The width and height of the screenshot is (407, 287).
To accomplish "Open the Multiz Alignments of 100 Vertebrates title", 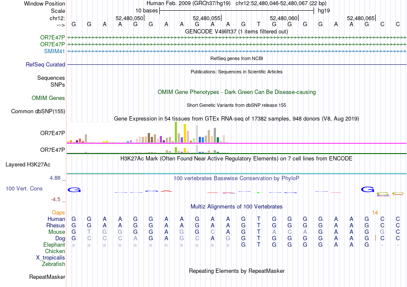I will pyautogui.click(x=236, y=207).
